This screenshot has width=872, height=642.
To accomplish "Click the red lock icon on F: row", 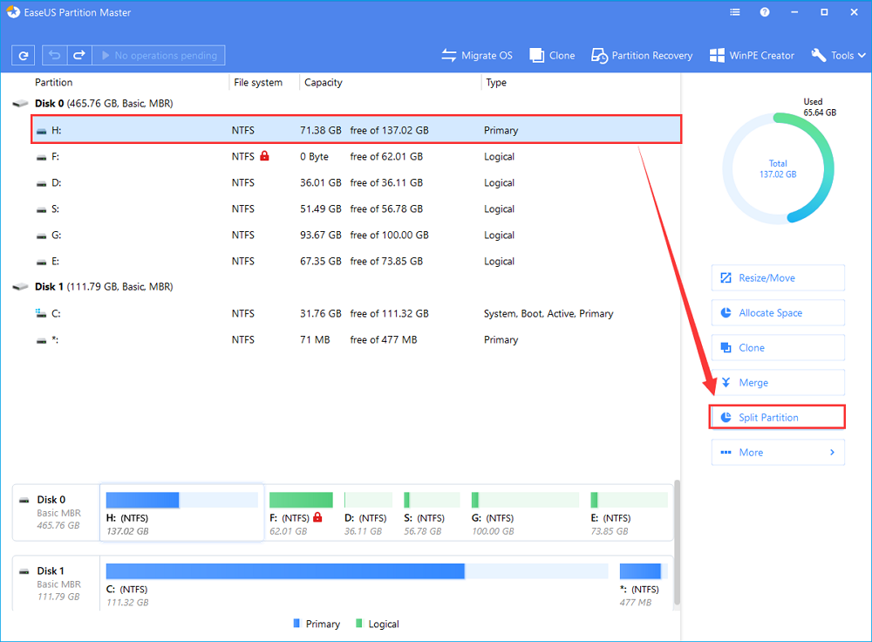I will [265, 156].
